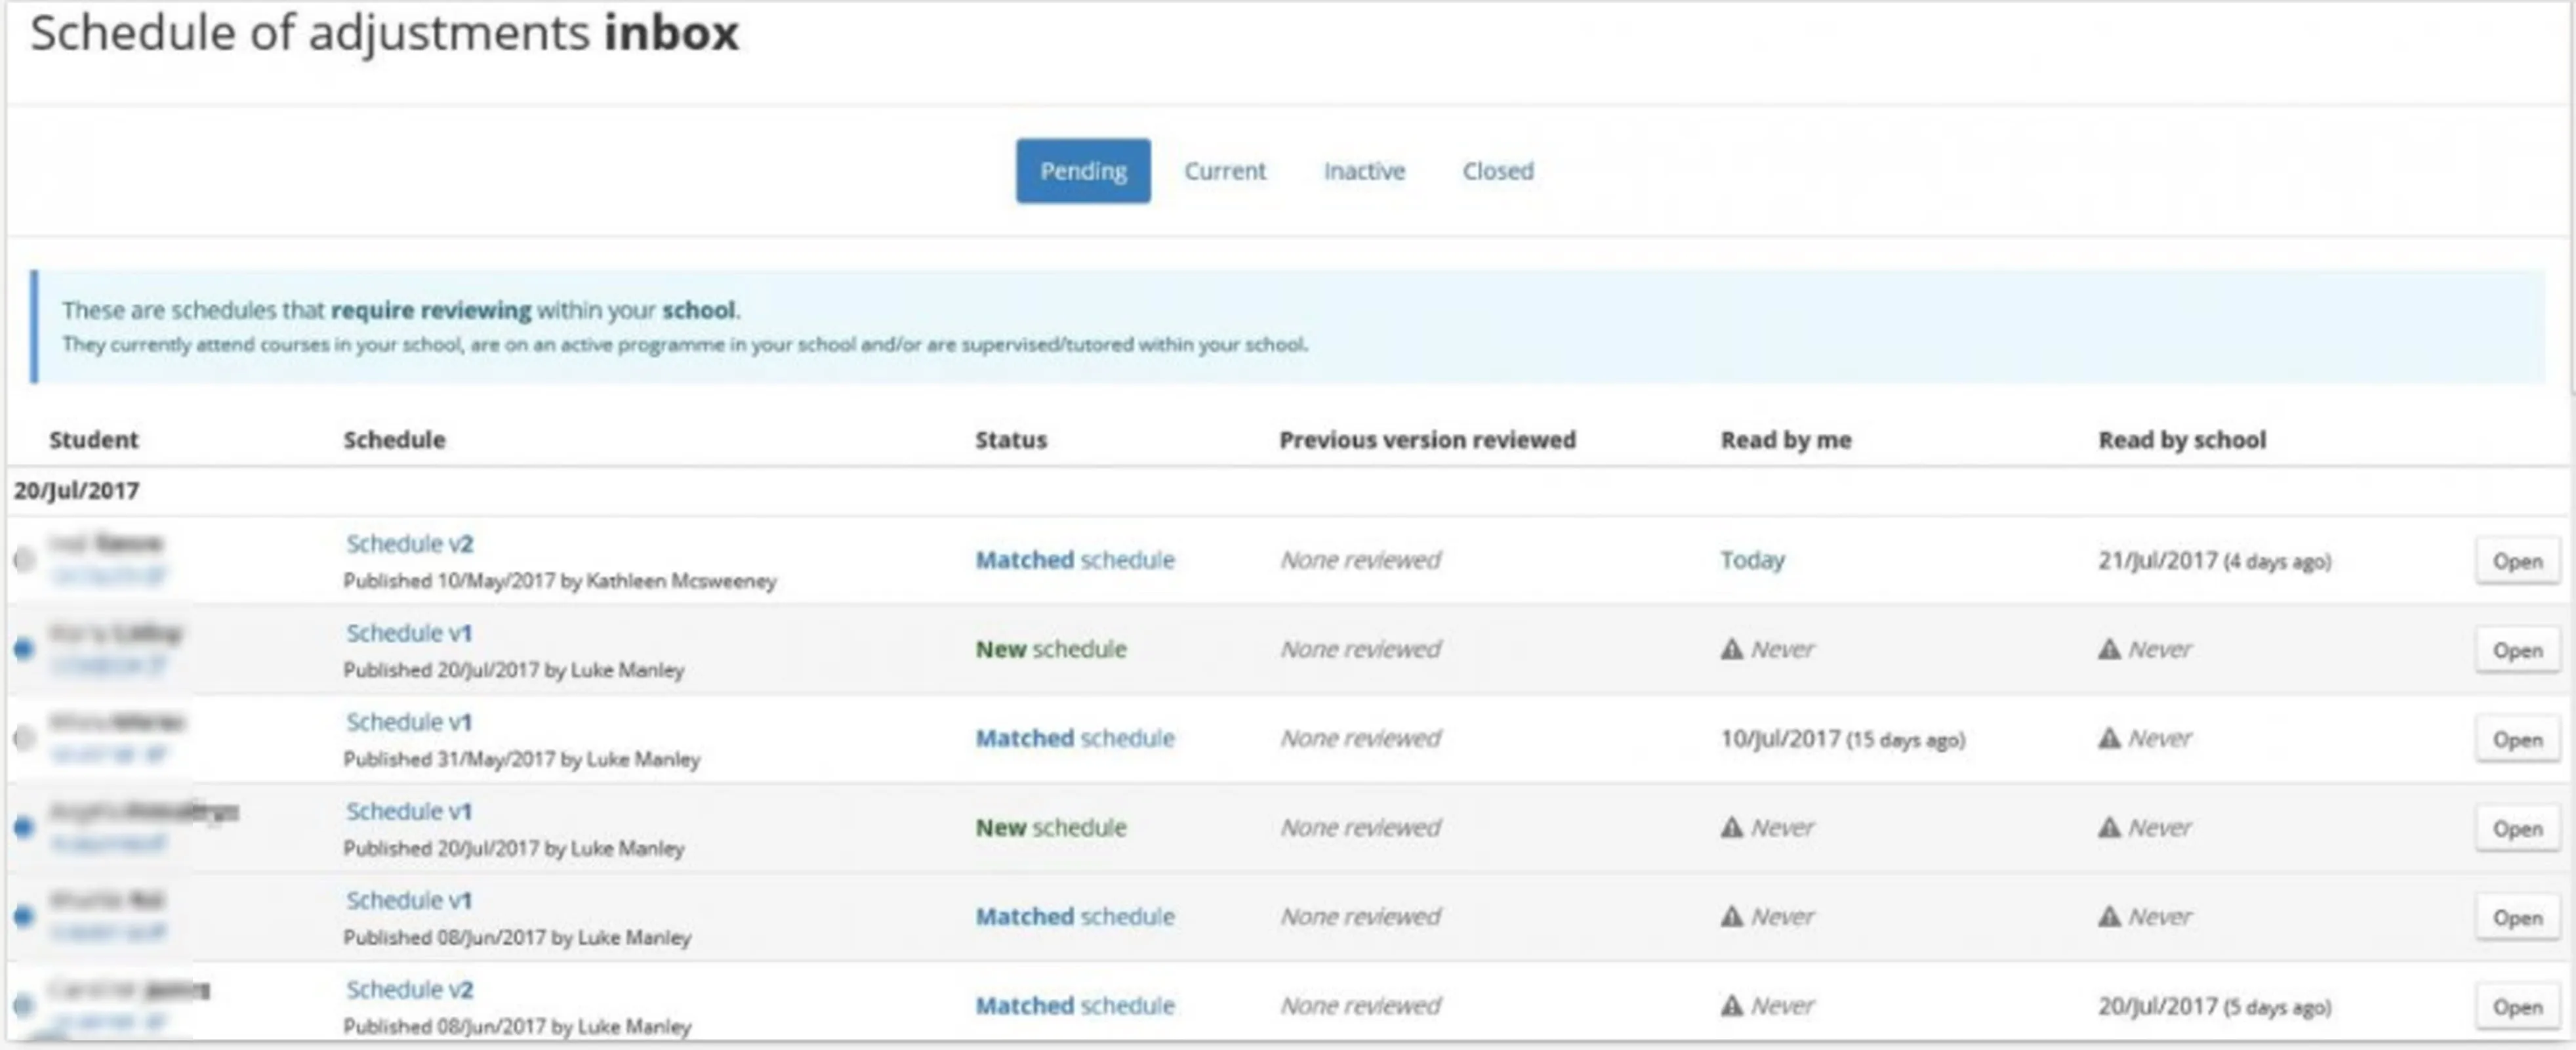2576x1050 pixels.
Task: Click Schedule v2 link published 10/May/2017
Action: pyautogui.click(x=409, y=544)
